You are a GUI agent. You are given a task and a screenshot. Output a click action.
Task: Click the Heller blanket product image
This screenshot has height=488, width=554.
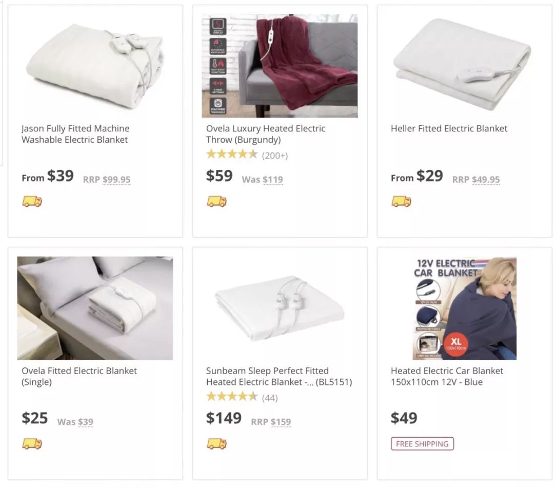pos(462,64)
